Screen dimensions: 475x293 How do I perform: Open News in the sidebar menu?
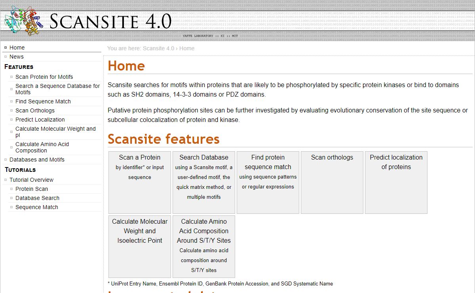pos(17,57)
